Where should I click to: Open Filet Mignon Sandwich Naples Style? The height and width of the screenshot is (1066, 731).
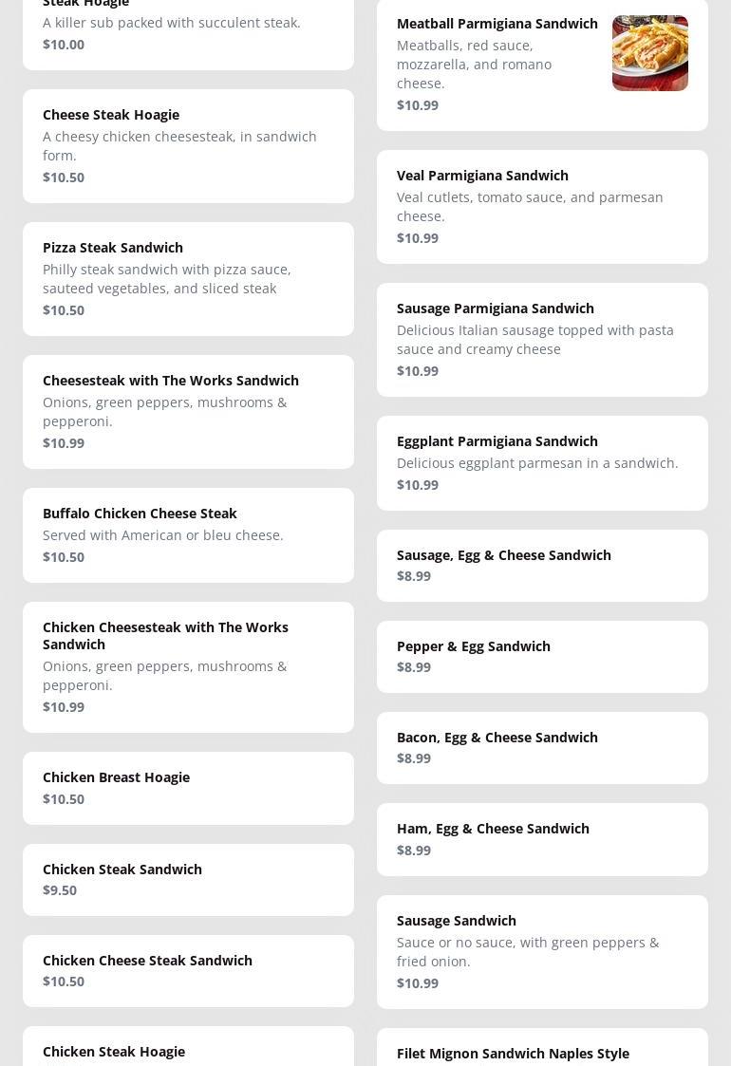[513, 1053]
